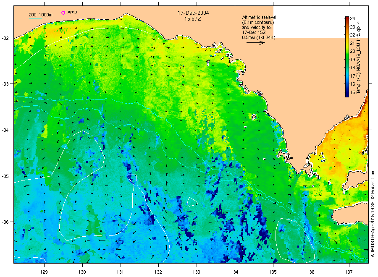Click the temperature color bar
This screenshot has width=378, height=277.
[x=347, y=57]
